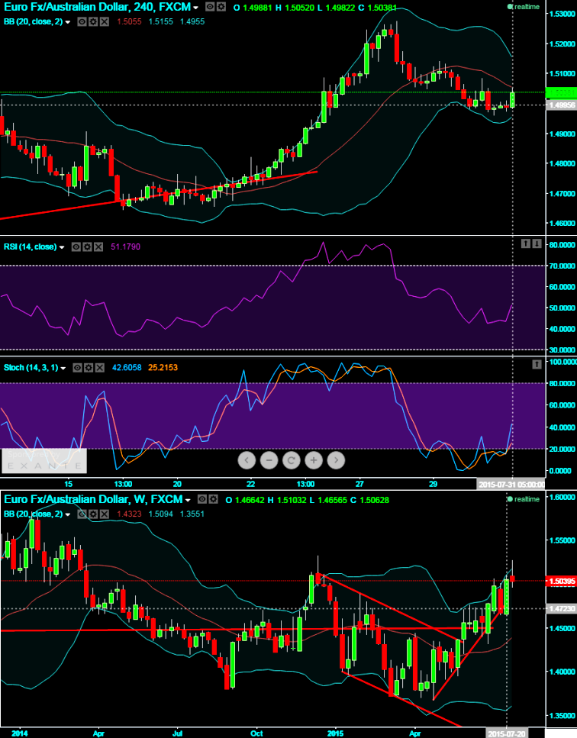Open settings gear for the 240 chart symbol
Viewport: 577px width, 738px height.
click(221, 7)
